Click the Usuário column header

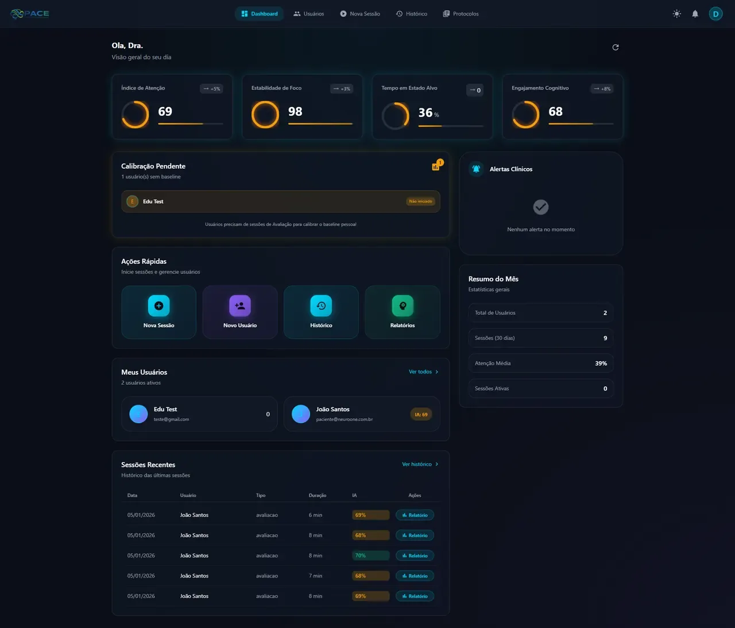(188, 495)
